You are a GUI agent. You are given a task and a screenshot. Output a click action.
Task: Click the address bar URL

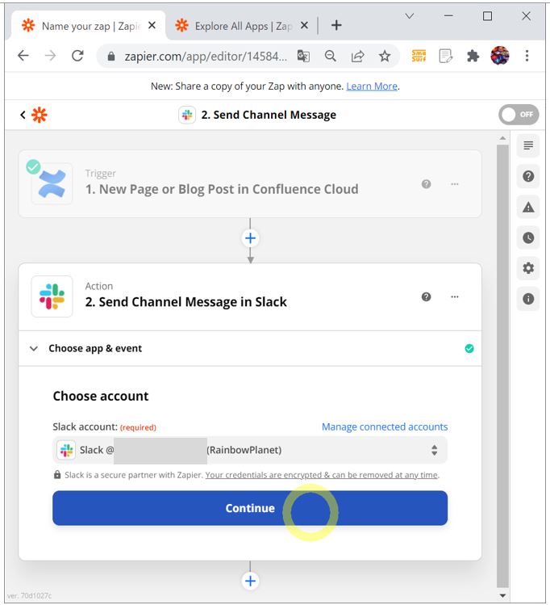click(x=206, y=57)
